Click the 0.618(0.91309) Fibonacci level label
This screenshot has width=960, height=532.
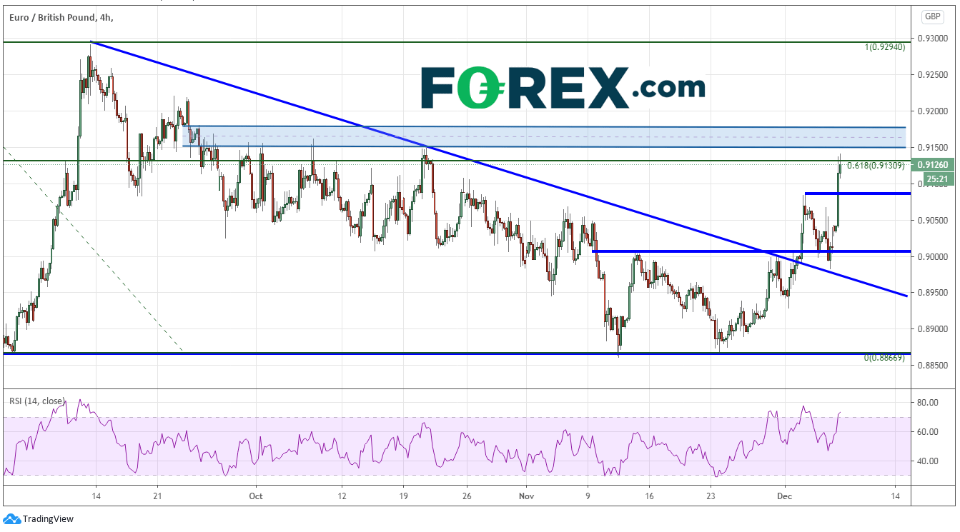(876, 166)
